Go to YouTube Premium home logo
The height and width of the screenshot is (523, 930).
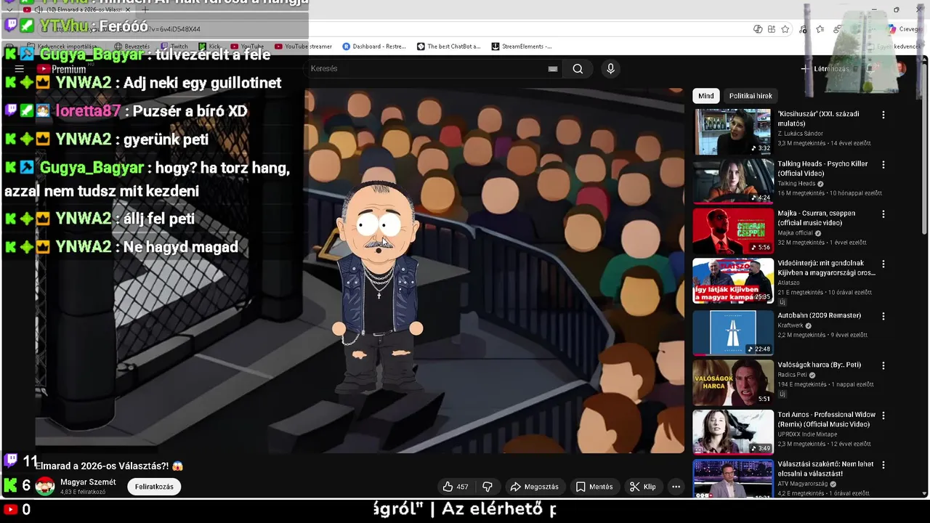[x=62, y=69]
